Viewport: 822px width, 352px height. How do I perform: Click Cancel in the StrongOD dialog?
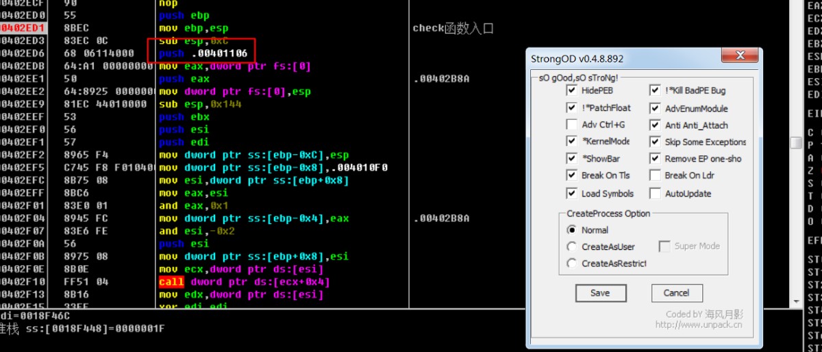coord(677,293)
